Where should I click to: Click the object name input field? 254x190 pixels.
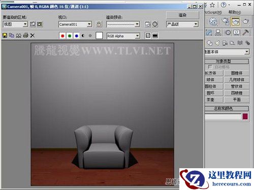point(223,117)
